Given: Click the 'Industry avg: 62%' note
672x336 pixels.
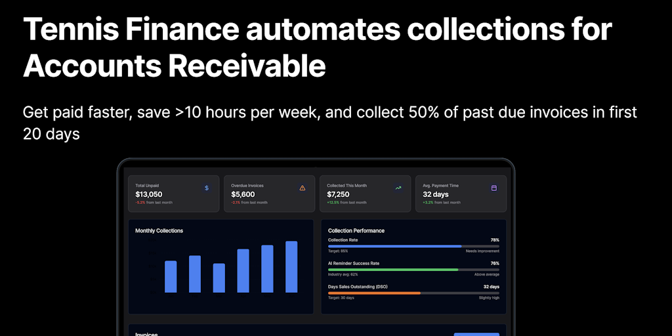Looking at the screenshot, I should click(x=343, y=274).
